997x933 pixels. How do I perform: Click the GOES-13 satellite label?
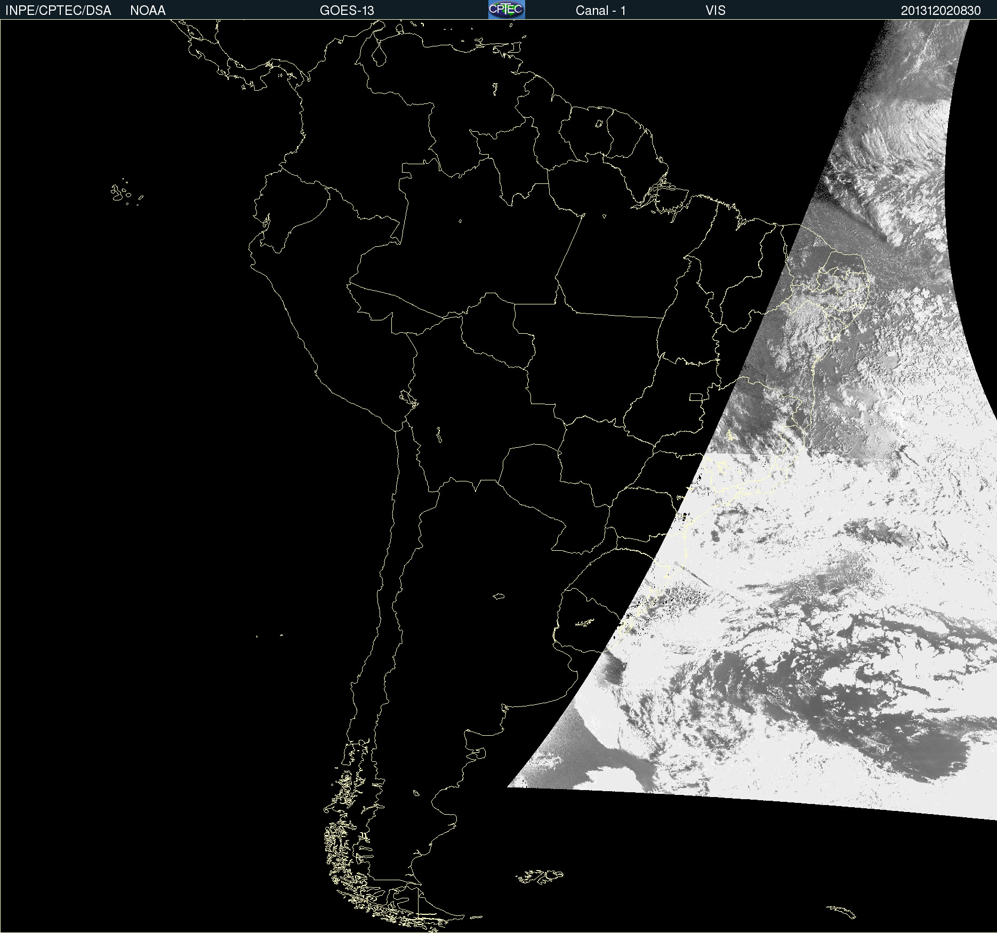pos(347,11)
